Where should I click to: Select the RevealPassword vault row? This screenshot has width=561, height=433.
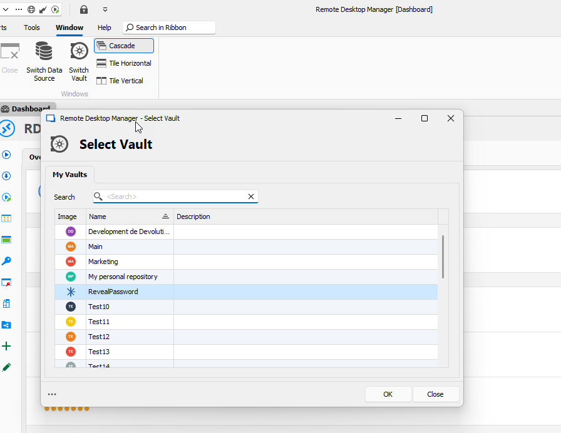point(246,292)
